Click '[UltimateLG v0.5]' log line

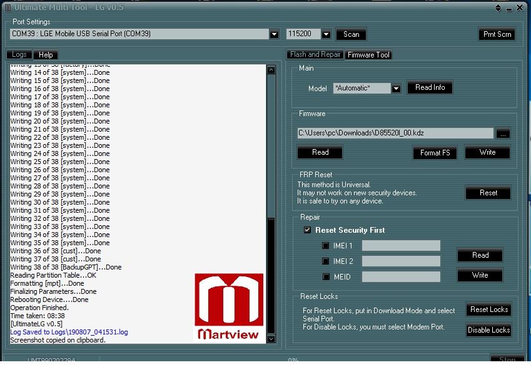36,324
